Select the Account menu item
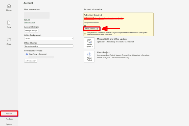Image resolution: width=189 pixels, height=126 pixels. (x=9, y=114)
